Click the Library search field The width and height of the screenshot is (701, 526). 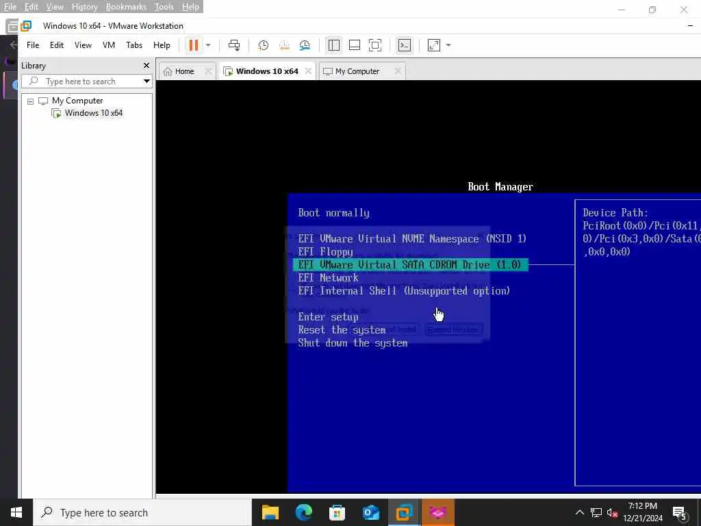pyautogui.click(x=81, y=82)
